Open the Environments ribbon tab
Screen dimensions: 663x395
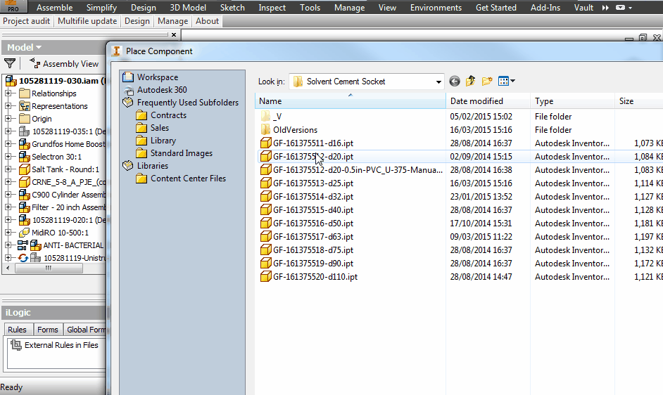click(x=436, y=8)
